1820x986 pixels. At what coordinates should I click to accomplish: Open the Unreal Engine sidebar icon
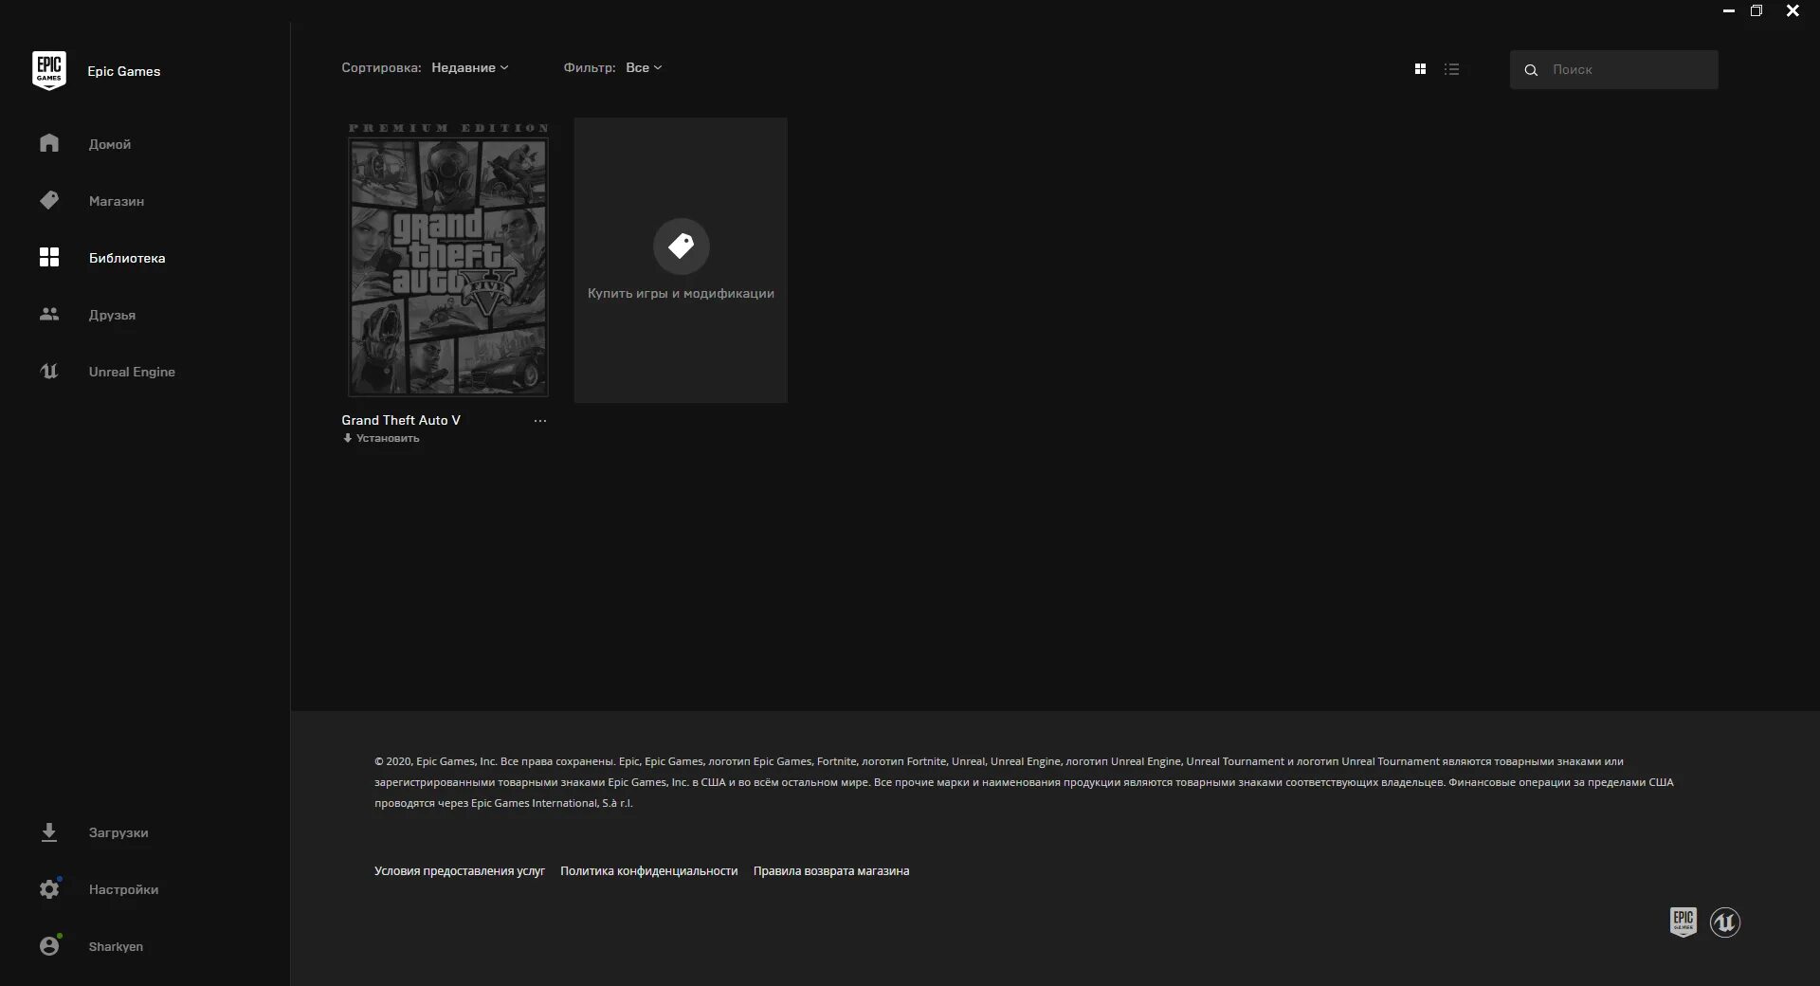[49, 371]
